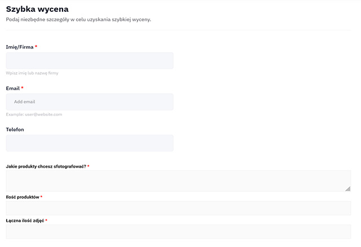Screen dimensions: 361x247
Task: Click the 'Ilość produktów' label
Action: 22,197
